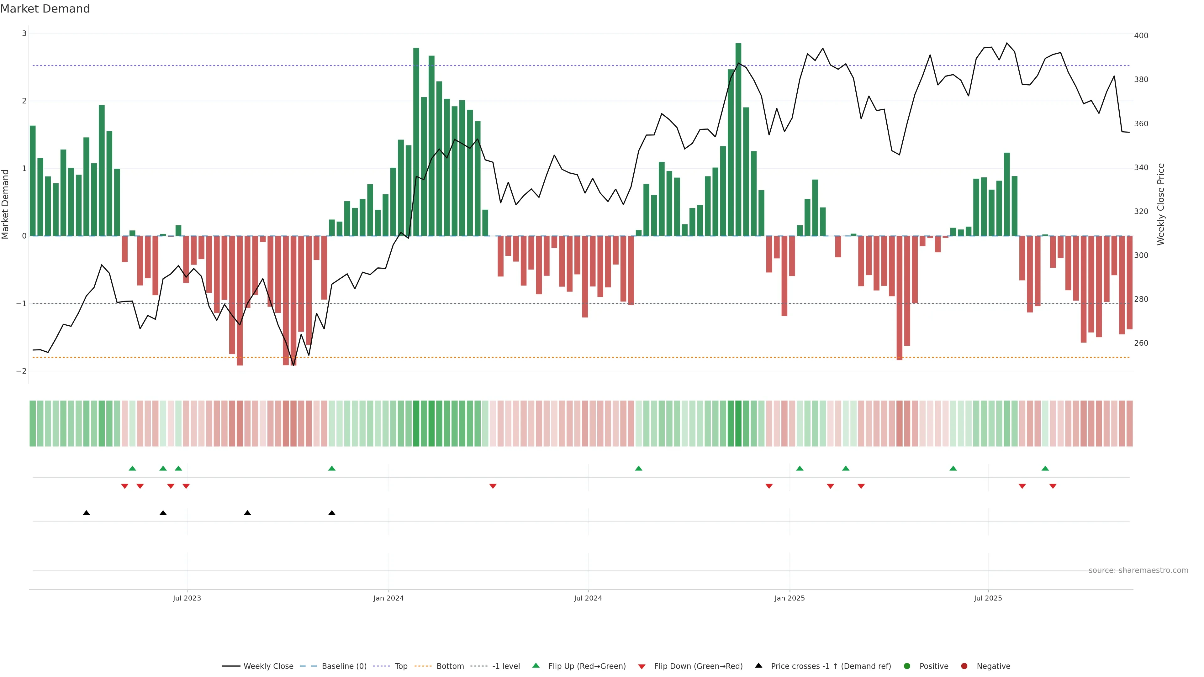Click the Positive green dot legend
Image resolution: width=1204 pixels, height=677 pixels.
[907, 666]
